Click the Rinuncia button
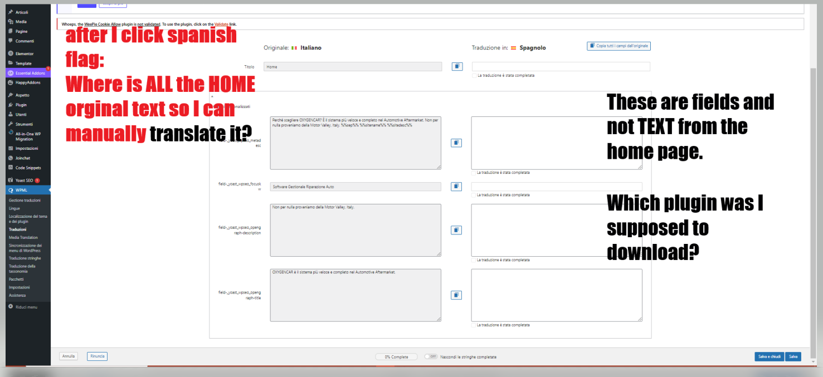Image resolution: width=823 pixels, height=377 pixels. click(97, 356)
